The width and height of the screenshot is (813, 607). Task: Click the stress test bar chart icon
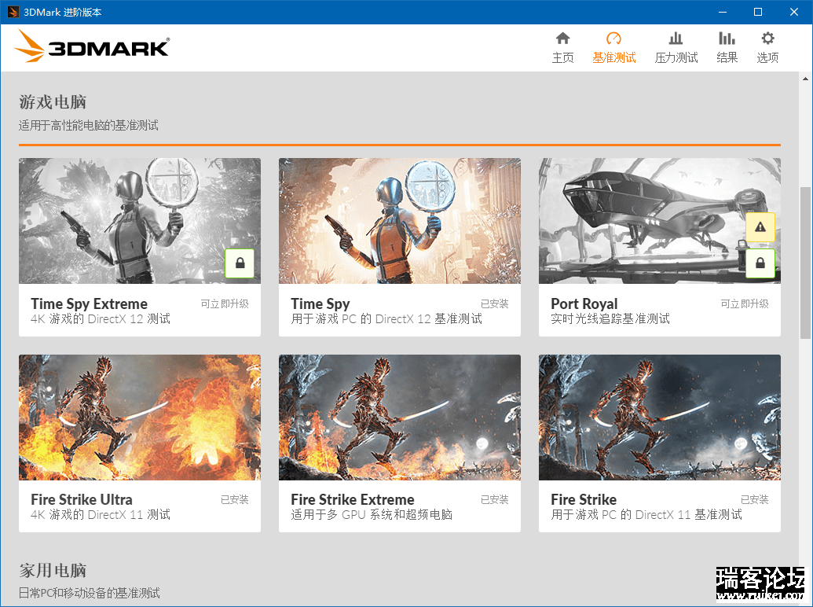[676, 39]
